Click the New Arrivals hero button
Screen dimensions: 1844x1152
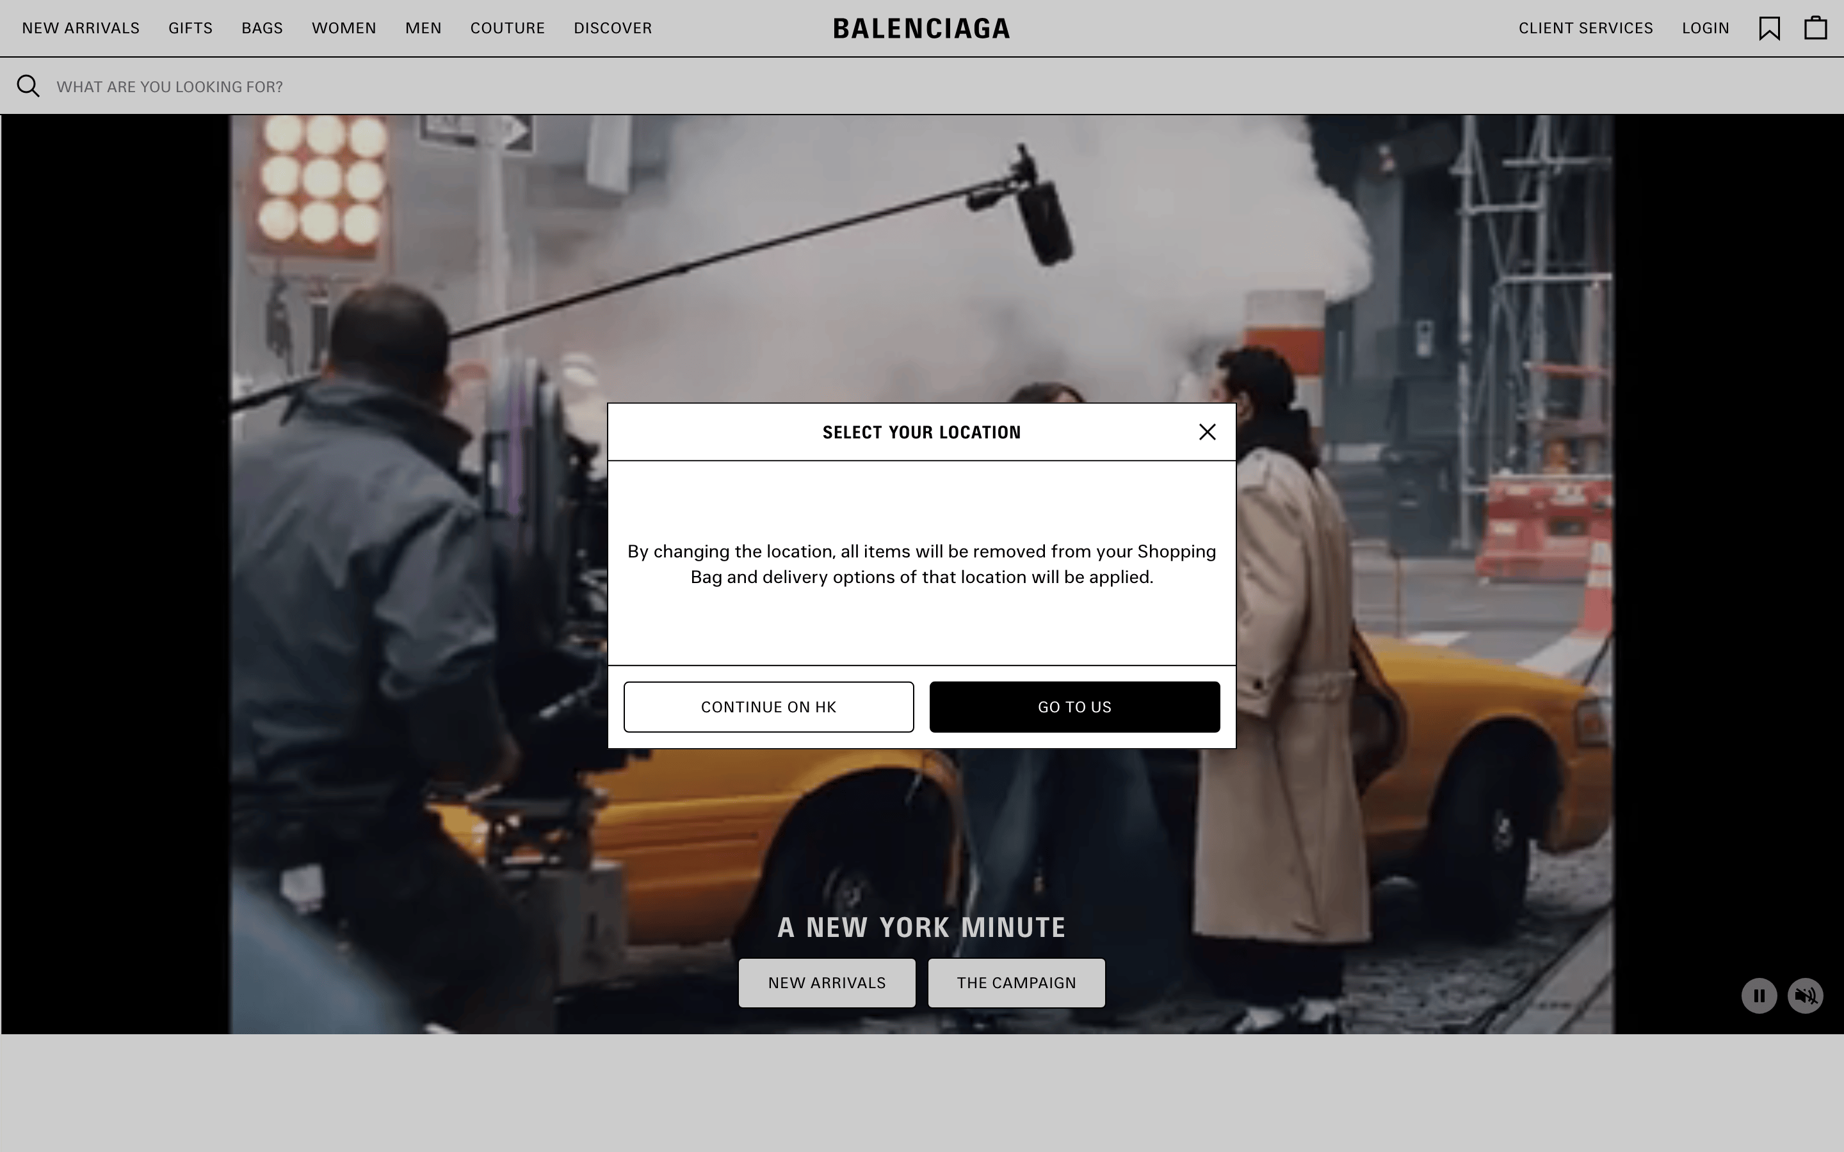[827, 983]
